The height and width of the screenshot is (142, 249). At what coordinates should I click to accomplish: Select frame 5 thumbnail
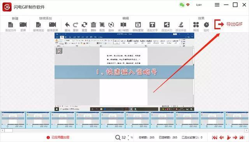pyautogui.click(x=138, y=120)
